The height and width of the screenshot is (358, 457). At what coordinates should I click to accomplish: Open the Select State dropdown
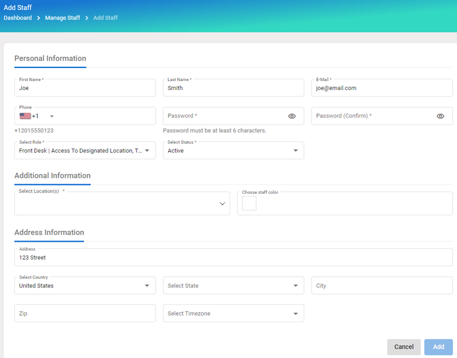[234, 285]
